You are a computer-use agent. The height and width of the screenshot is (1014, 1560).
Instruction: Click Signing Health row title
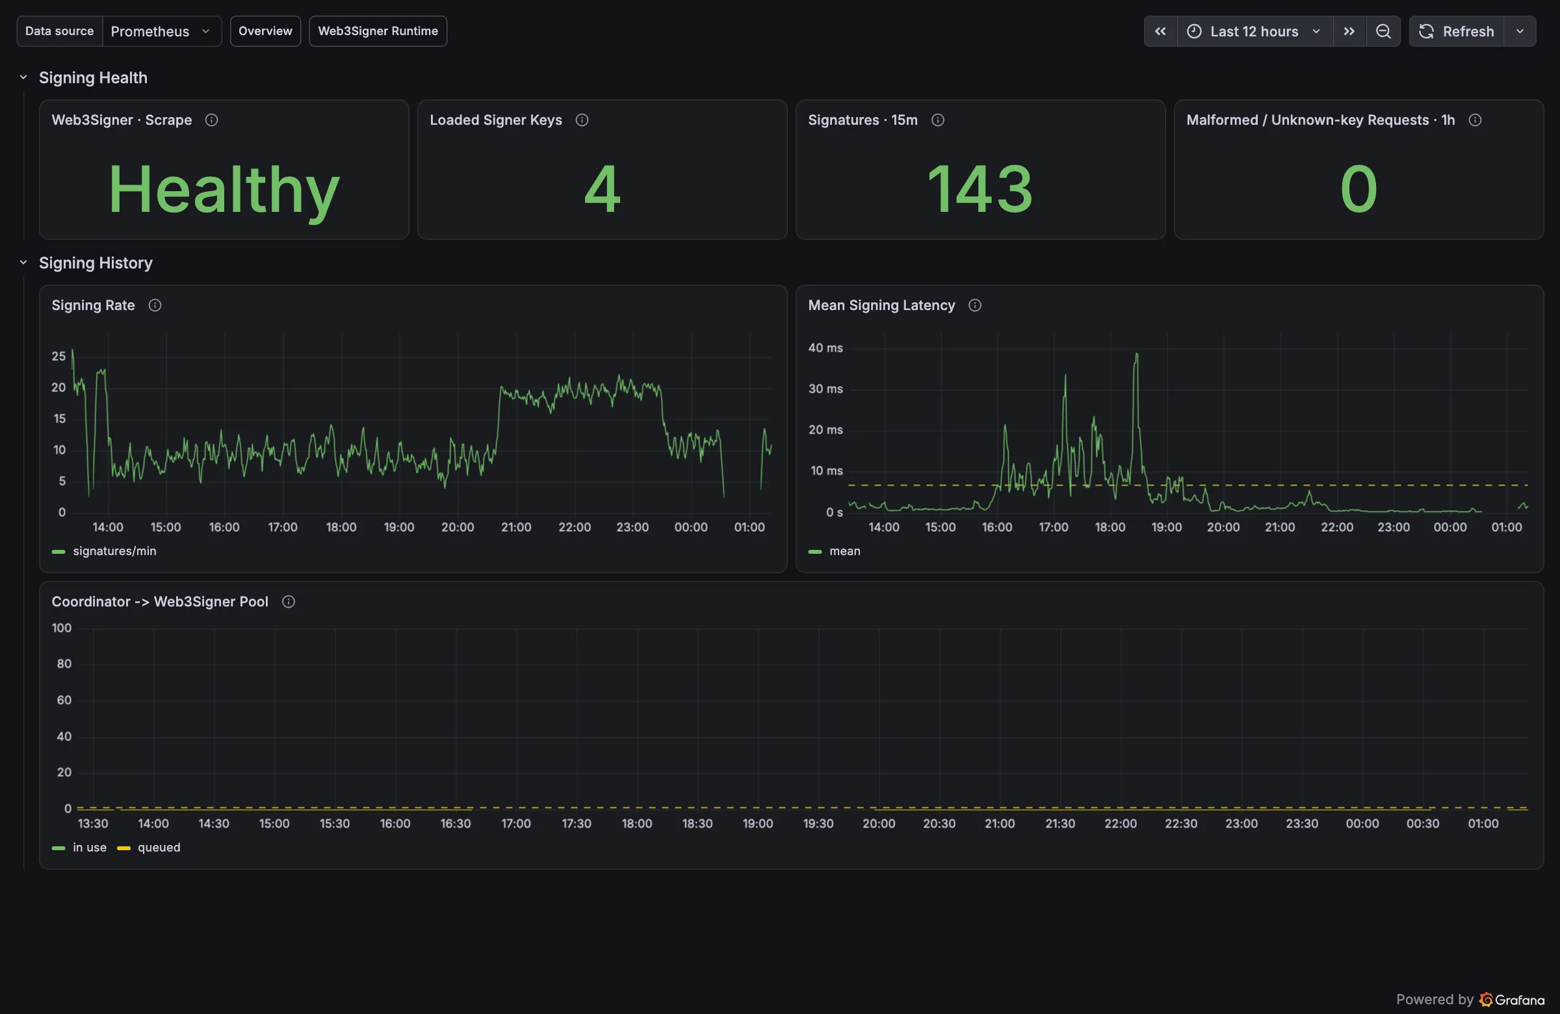pyautogui.click(x=93, y=77)
